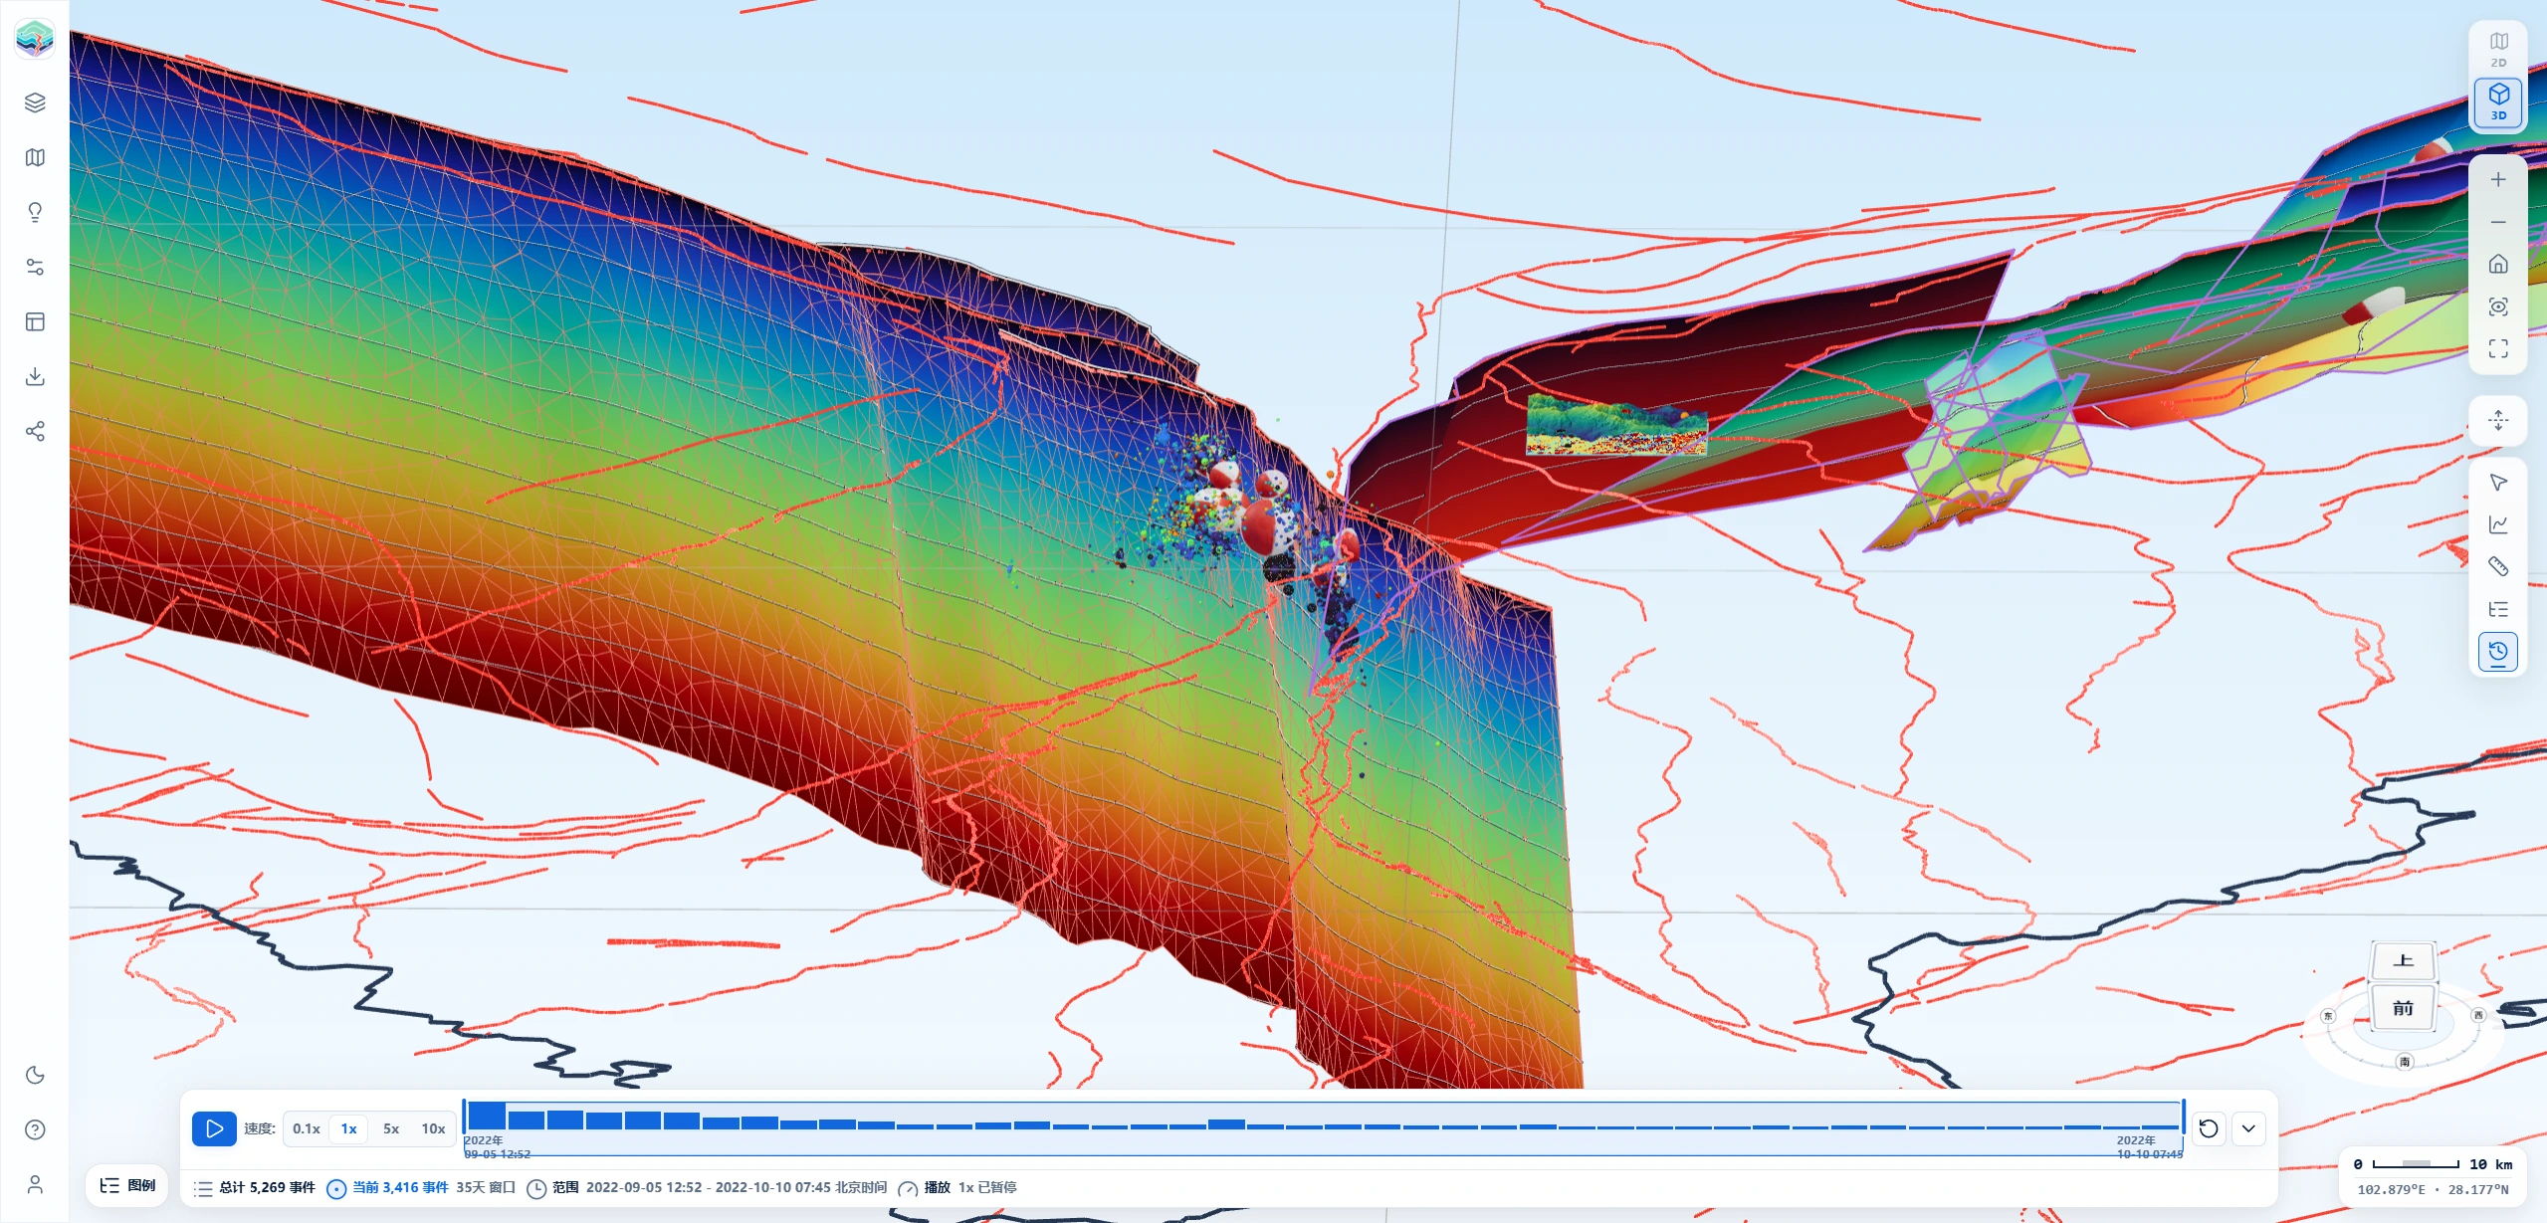Click the app logo at top left
Screen dimensions: 2547x1223
click(35, 38)
